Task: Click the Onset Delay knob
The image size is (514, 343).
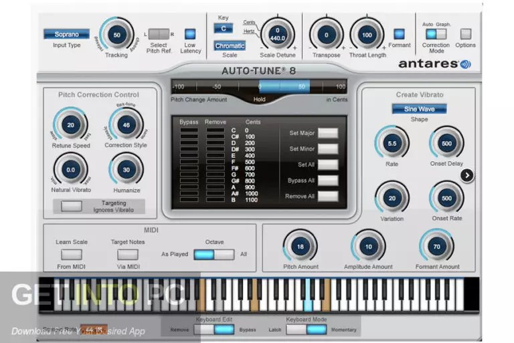Action: (x=446, y=144)
